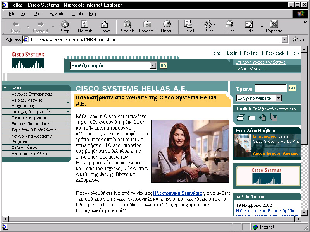The width and height of the screenshot is (310, 232).
Task: Click the photo of the woman
Action: point(190,151)
